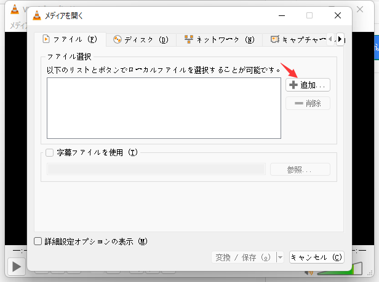Click the 変換 / 保存 button
The width and height of the screenshot is (379, 282).
pos(244,257)
